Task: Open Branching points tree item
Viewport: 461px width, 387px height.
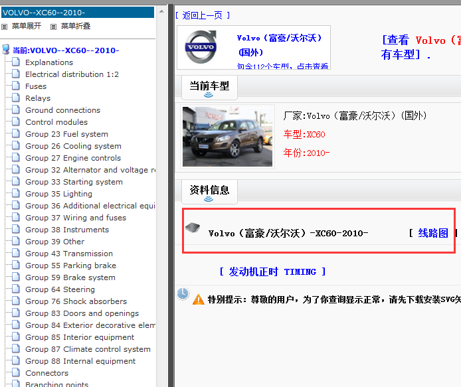Action: (56, 384)
